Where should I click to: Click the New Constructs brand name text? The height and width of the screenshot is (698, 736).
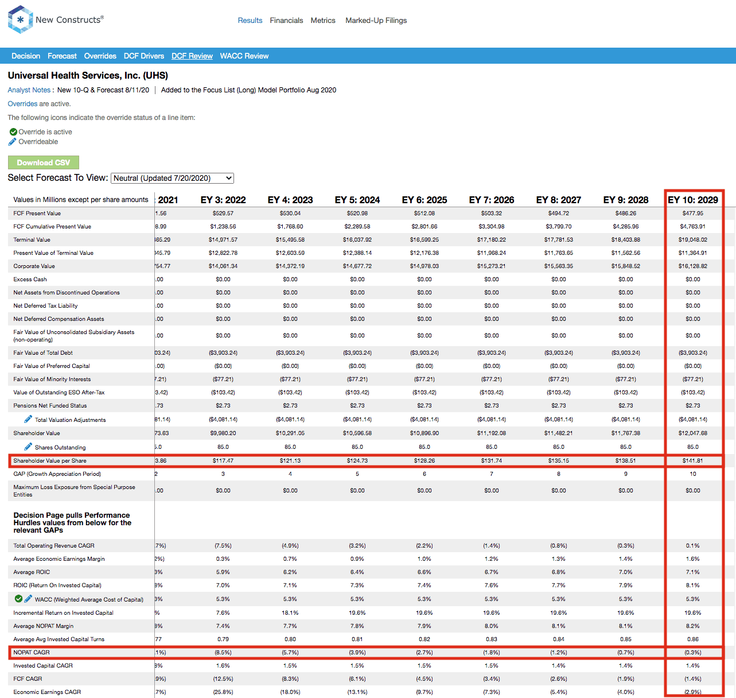(69, 20)
